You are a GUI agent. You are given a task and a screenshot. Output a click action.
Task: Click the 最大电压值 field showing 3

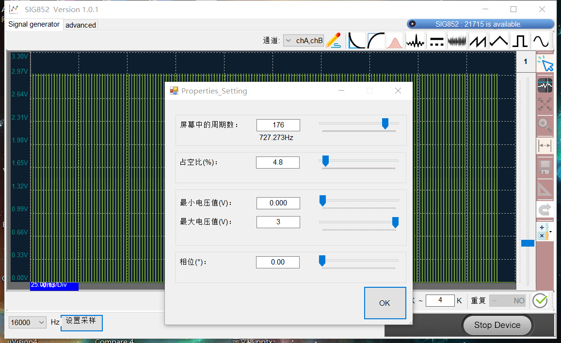coord(278,222)
